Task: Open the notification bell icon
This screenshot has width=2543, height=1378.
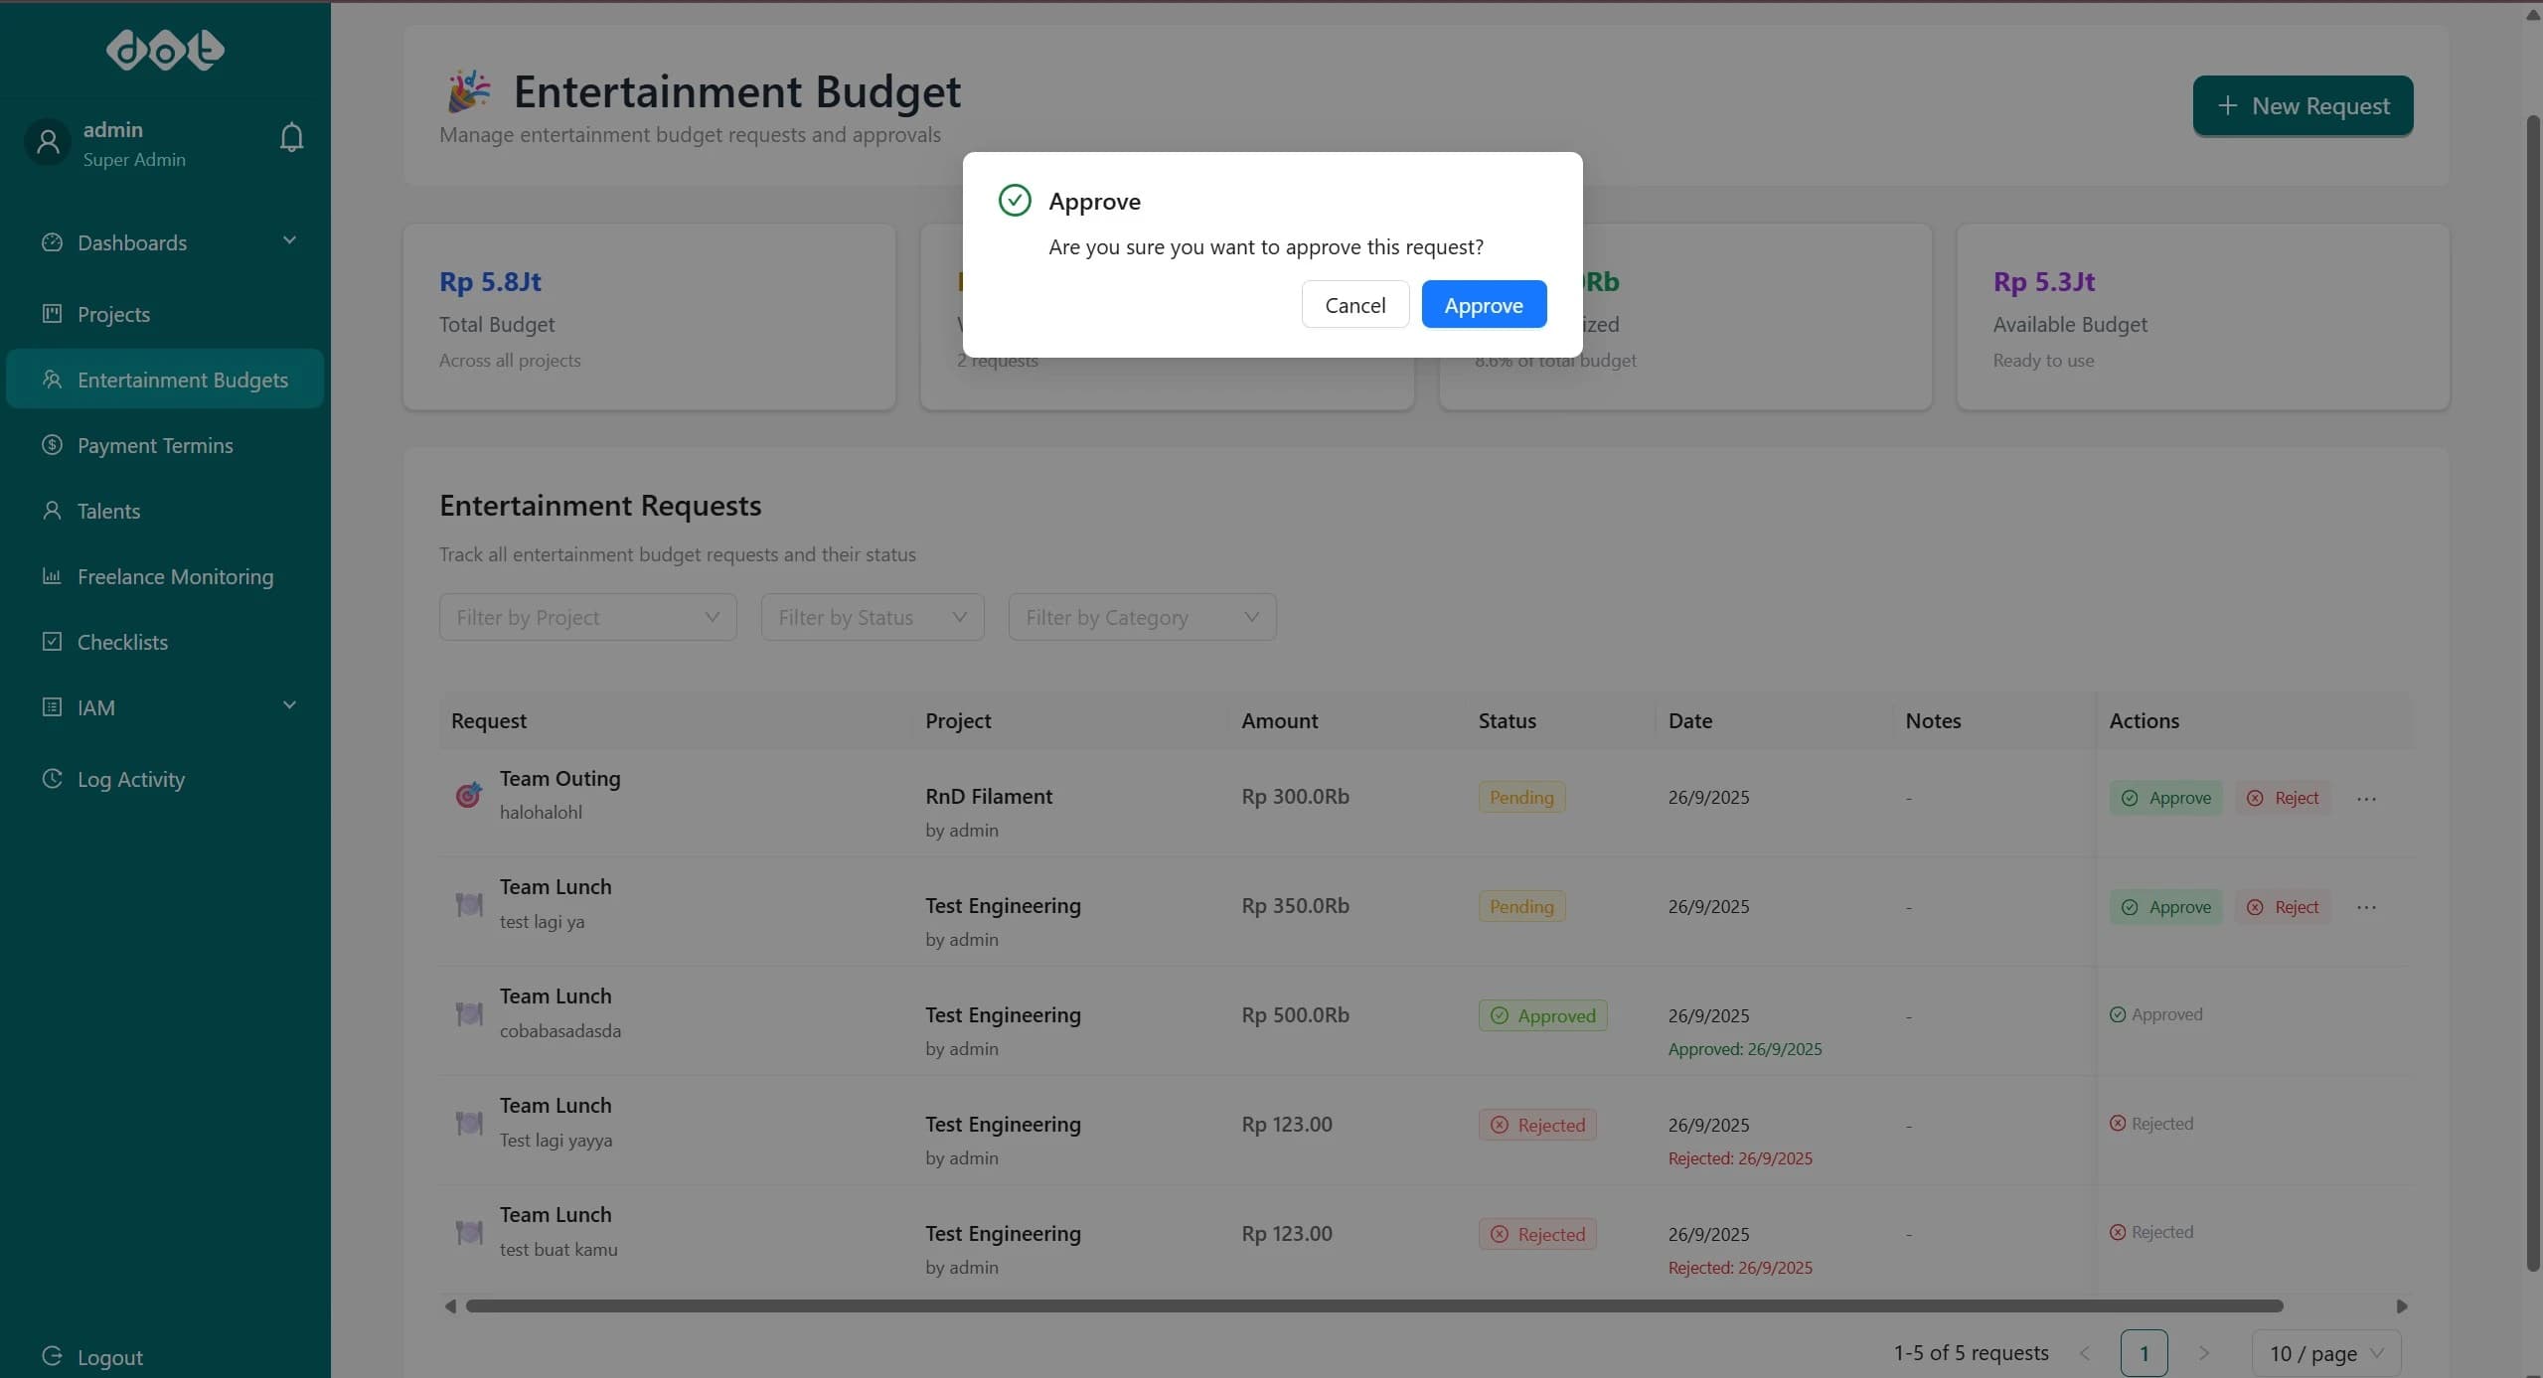Action: [290, 137]
